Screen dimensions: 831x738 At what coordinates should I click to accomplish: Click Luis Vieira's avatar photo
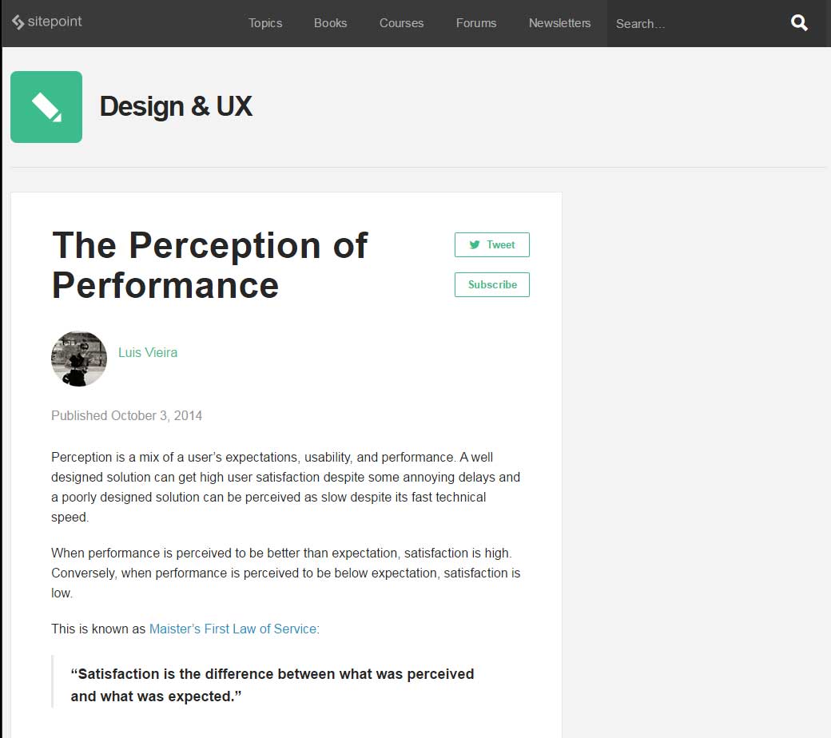coord(79,359)
